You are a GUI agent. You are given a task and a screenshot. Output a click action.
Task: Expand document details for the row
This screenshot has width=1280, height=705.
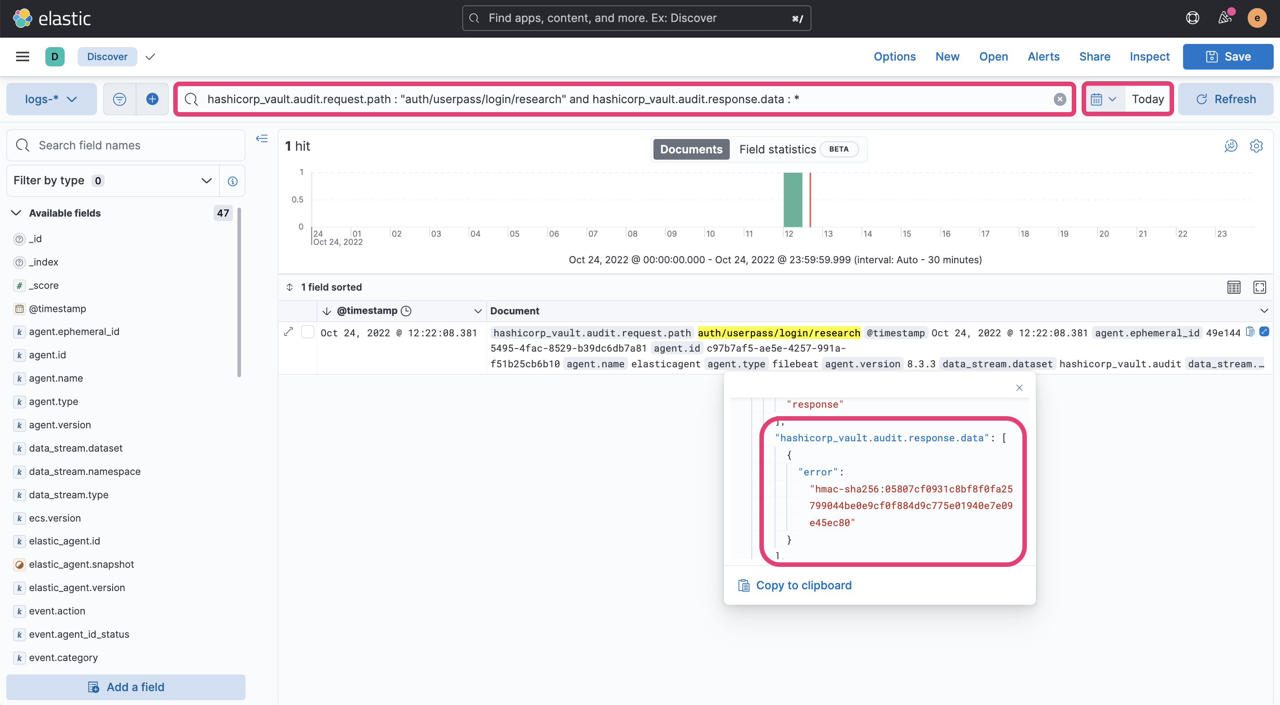click(x=289, y=332)
